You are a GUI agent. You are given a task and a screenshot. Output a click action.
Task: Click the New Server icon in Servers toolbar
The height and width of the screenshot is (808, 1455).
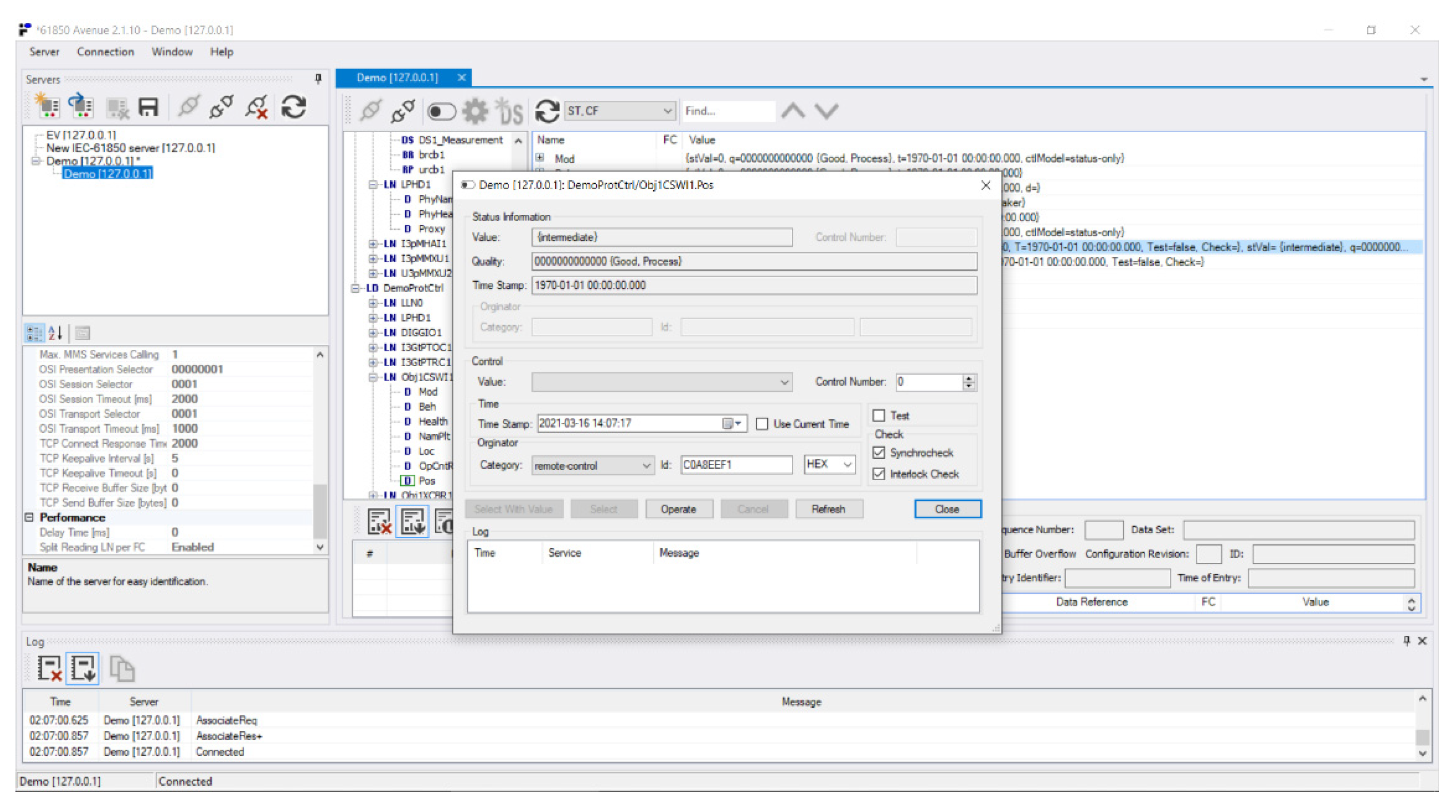pyautogui.click(x=47, y=106)
